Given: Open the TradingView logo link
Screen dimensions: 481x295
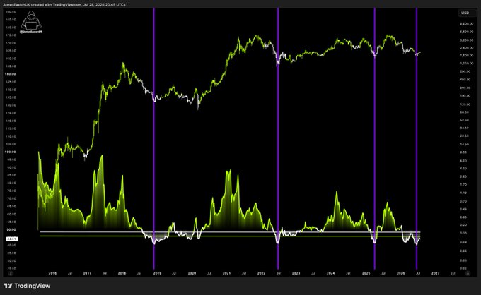Looking at the screenshot, I should point(27,286).
